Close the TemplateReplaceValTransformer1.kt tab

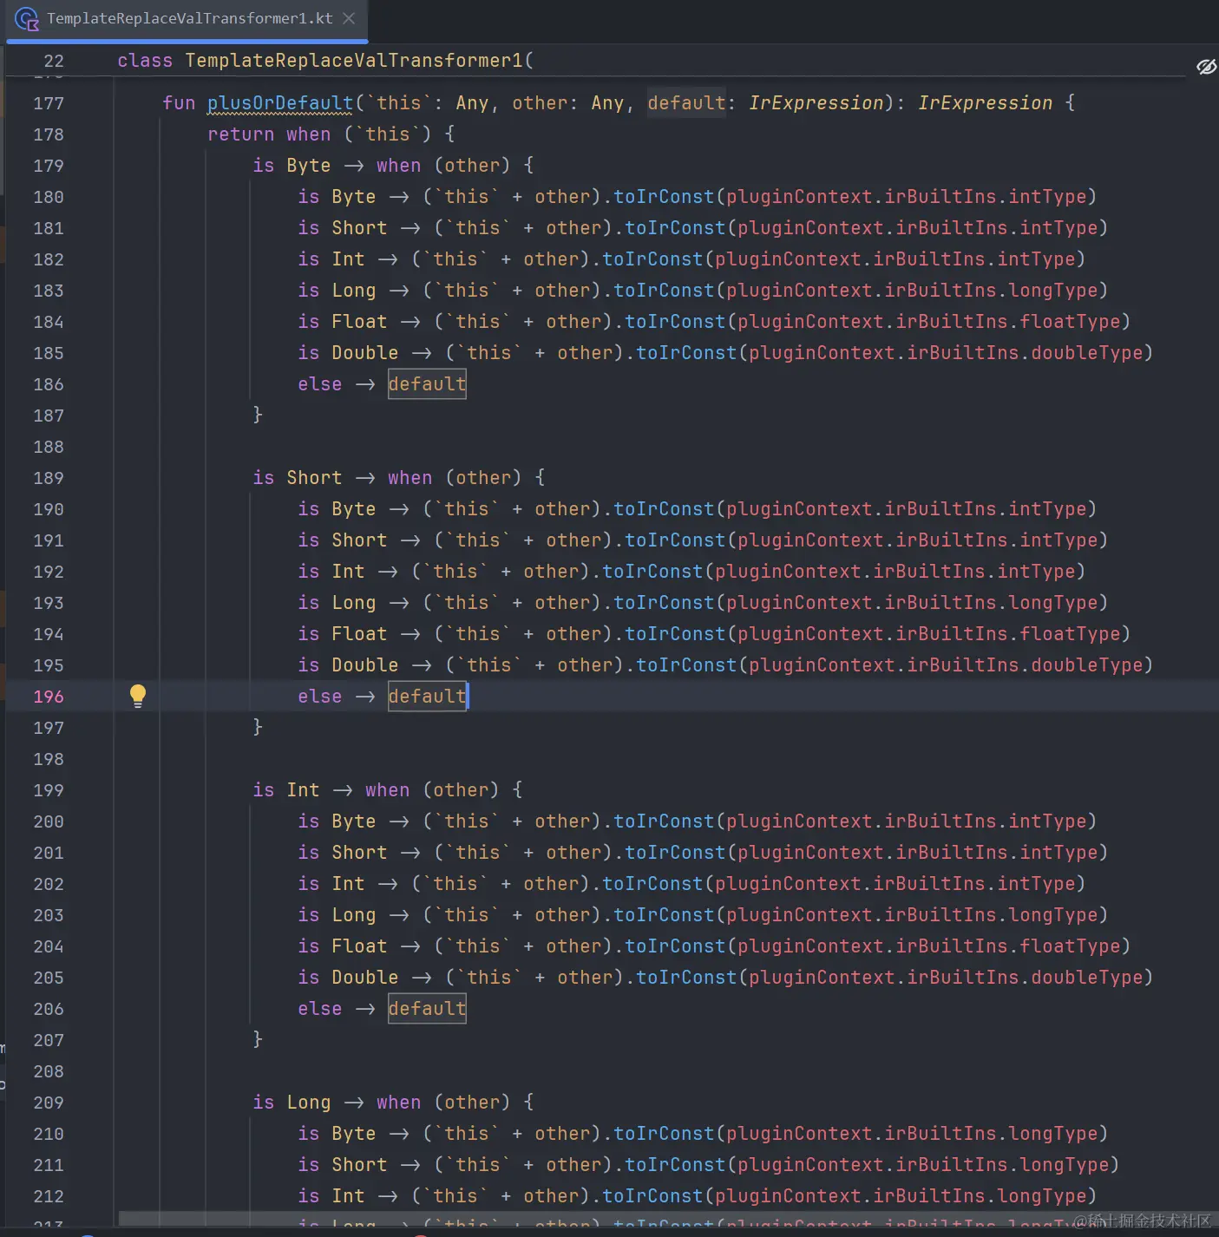click(x=349, y=18)
